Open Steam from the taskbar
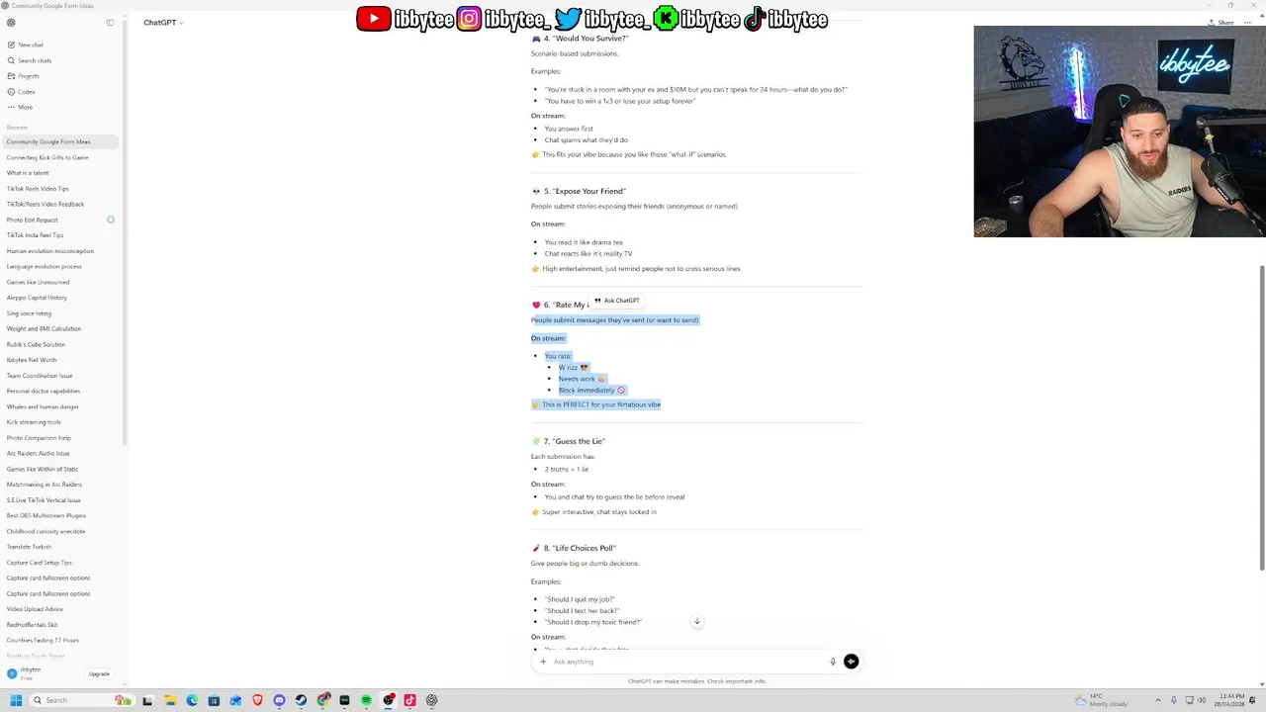This screenshot has height=712, width=1266. (x=301, y=700)
